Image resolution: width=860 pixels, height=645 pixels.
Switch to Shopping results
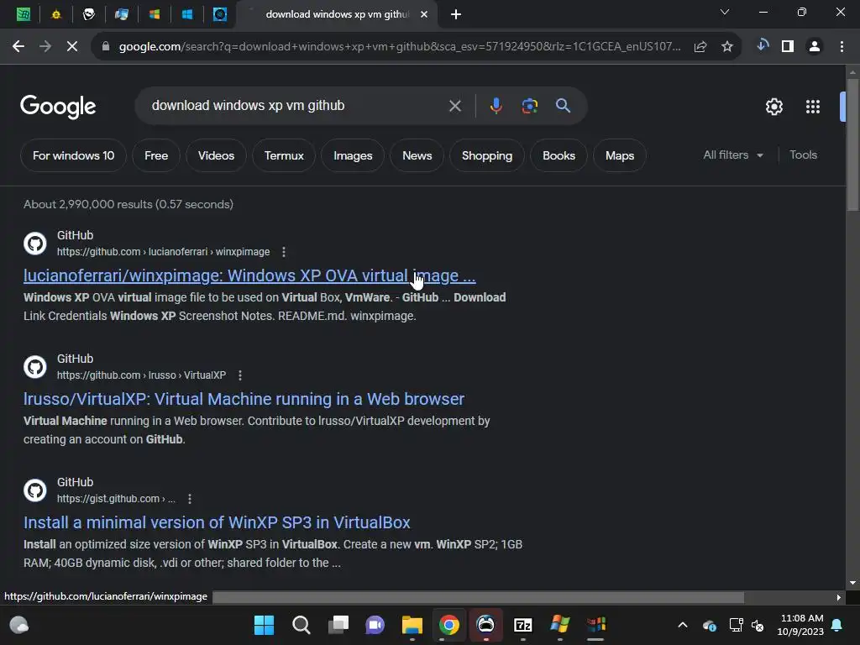487,155
